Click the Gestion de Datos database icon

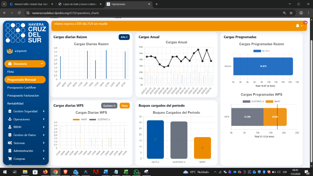[x=10, y=135]
